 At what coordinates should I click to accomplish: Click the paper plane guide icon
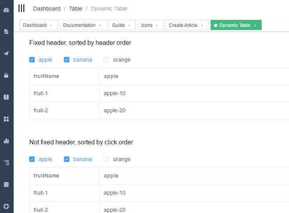click(x=6, y=53)
